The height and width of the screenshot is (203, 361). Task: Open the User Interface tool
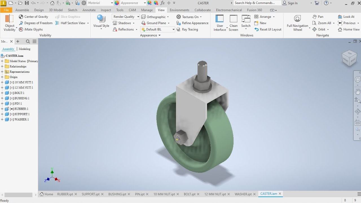(x=220, y=23)
